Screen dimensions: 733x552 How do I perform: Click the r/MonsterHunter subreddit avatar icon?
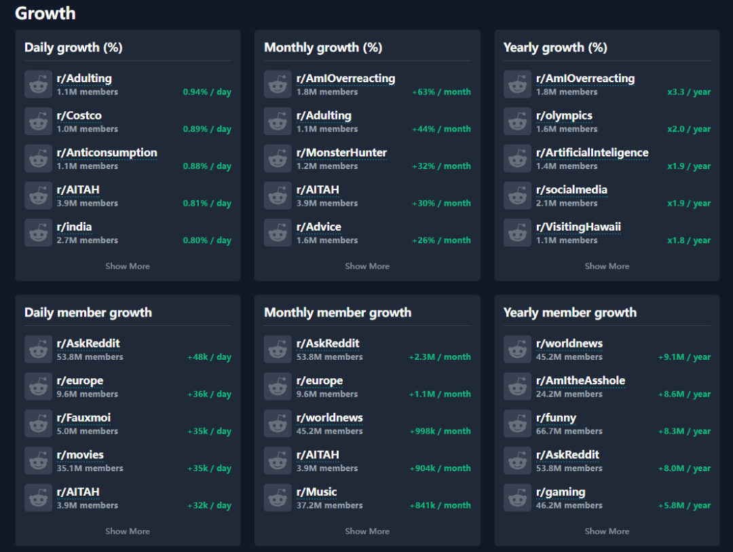click(x=278, y=158)
